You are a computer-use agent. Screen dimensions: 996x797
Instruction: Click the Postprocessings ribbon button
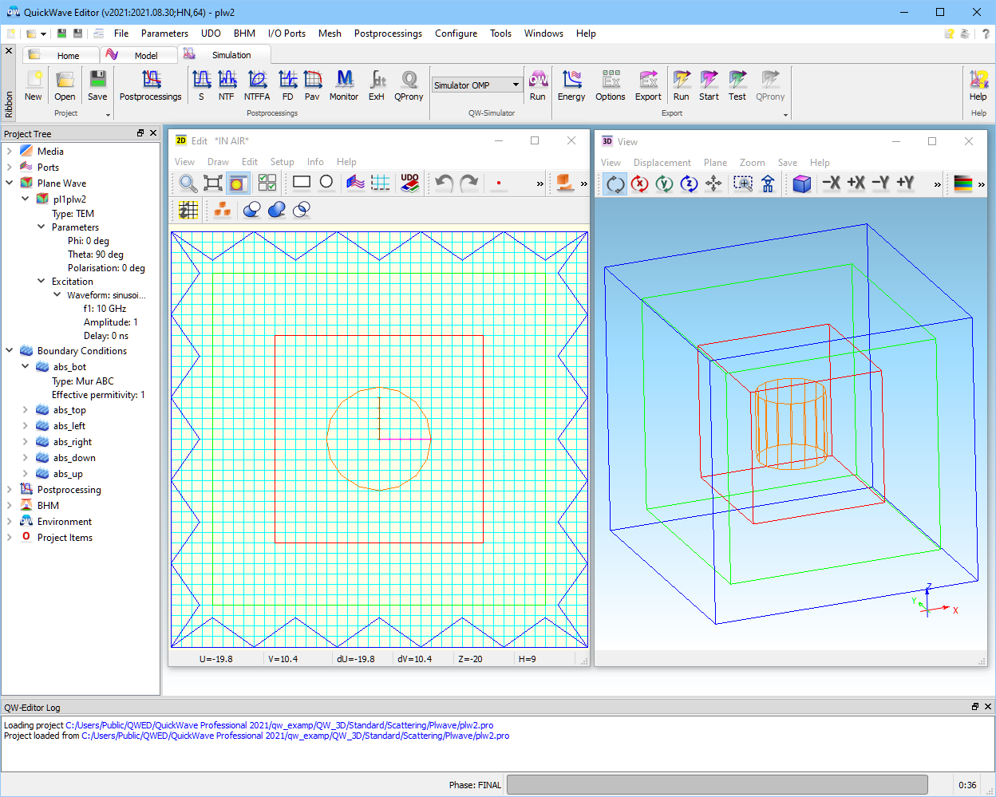tap(151, 85)
